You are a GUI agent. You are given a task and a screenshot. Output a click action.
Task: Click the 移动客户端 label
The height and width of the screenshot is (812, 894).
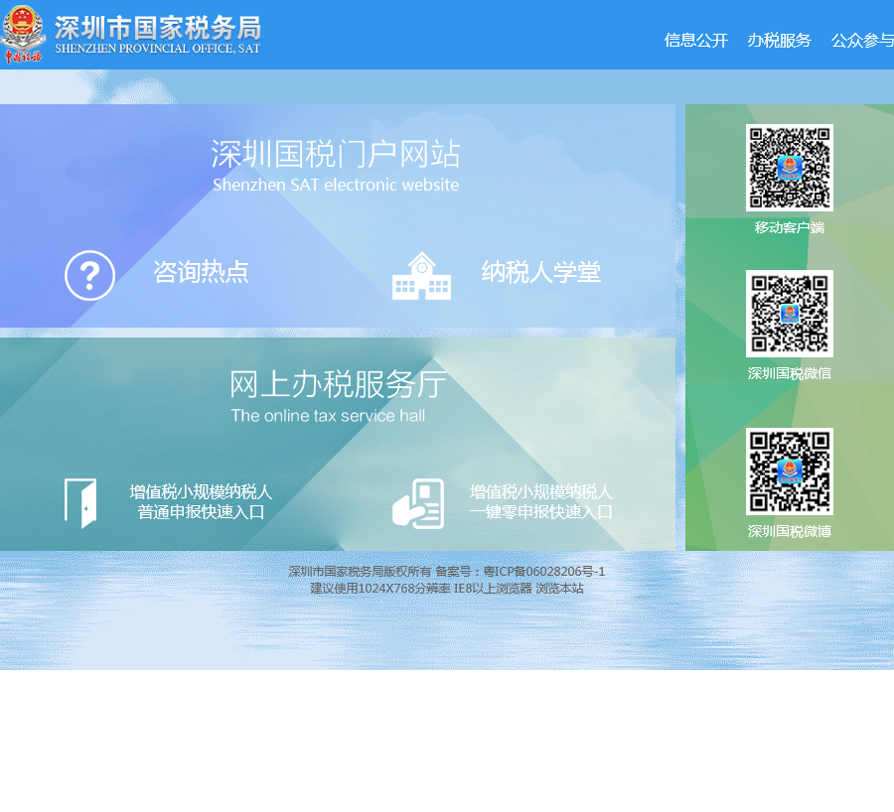click(x=789, y=227)
